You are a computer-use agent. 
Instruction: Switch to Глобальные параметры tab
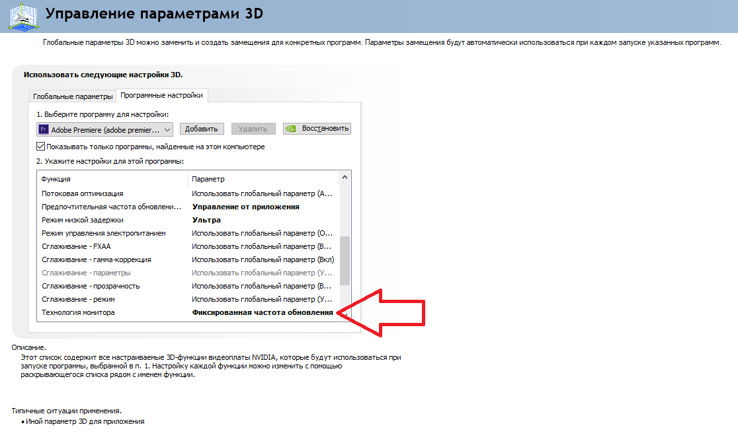(73, 96)
